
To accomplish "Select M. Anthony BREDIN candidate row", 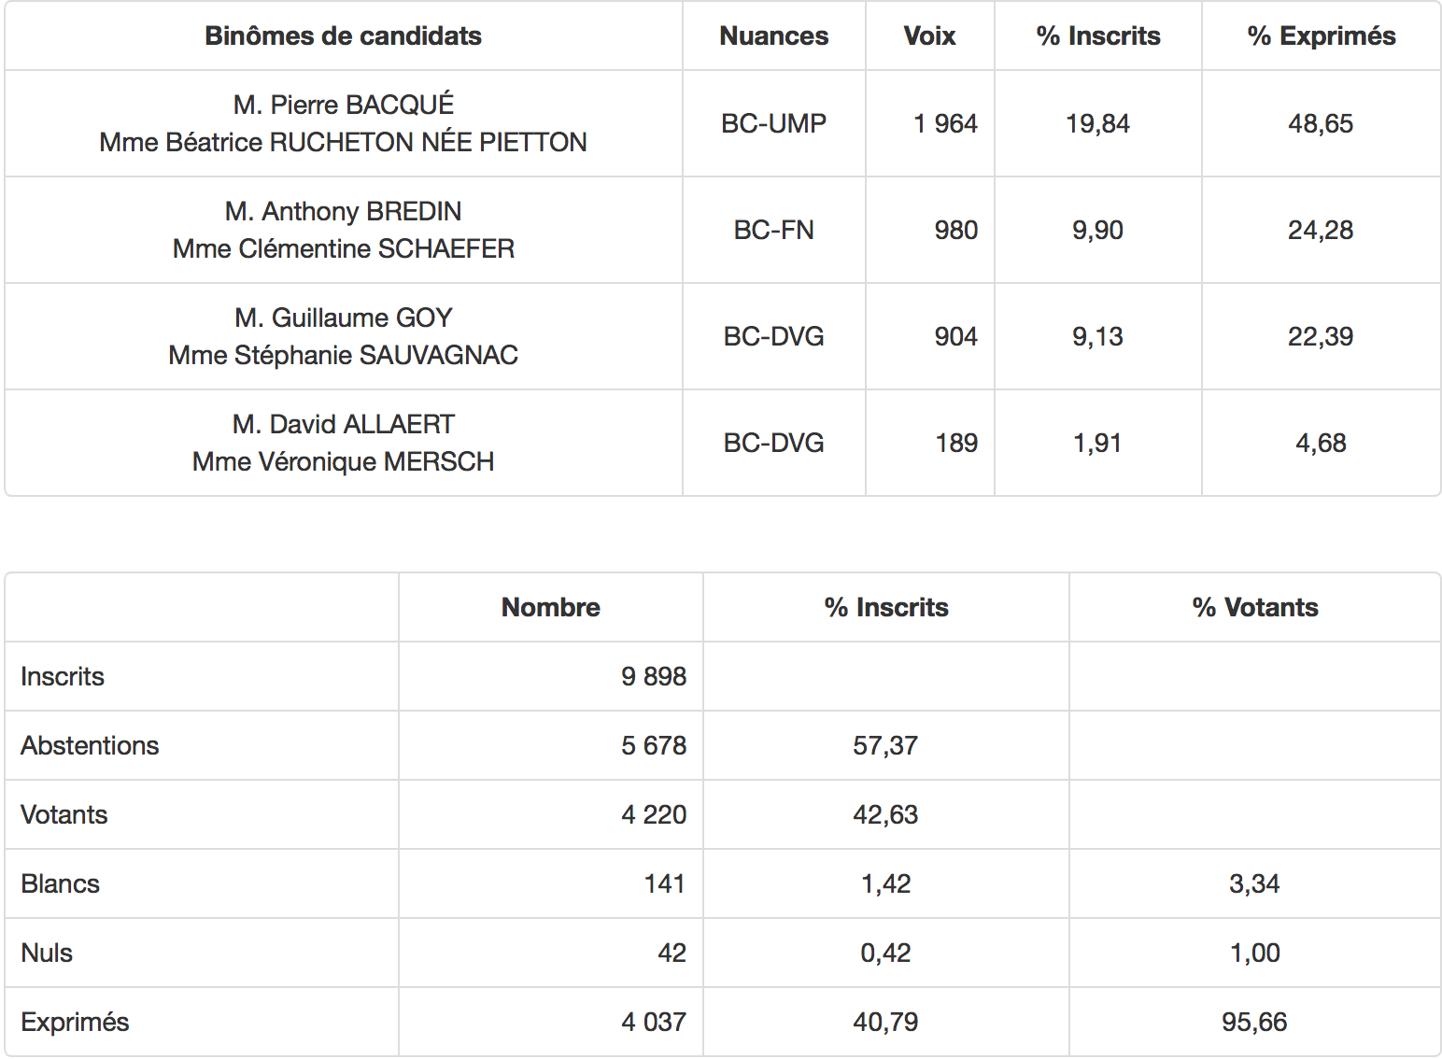I will click(722, 230).
